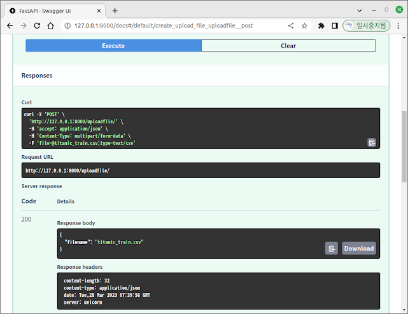Viewport: 408px width, 314px height.
Task: Click the 'content-type: application/json' header line
Action: [x=102, y=288]
